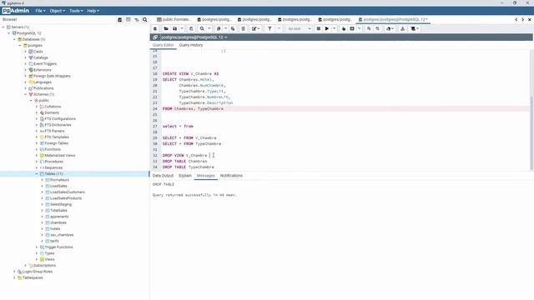This screenshot has height=300, width=534.
Task: Click the connection status icon beside postgres connection
Action: [155, 37]
